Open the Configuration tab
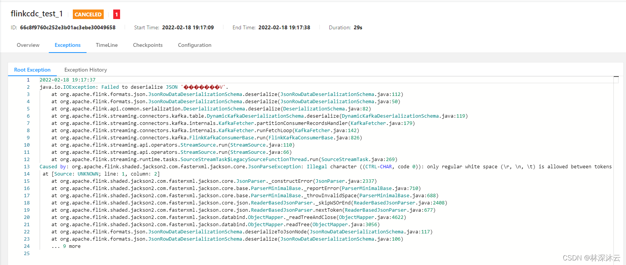This screenshot has width=626, height=265. click(x=194, y=45)
